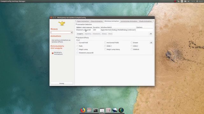
Task: Open the file manager from the dock
Action: pyautogui.click(x=89, y=110)
